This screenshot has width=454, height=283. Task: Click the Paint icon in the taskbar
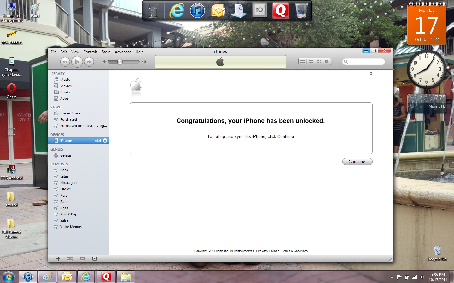pos(47,277)
